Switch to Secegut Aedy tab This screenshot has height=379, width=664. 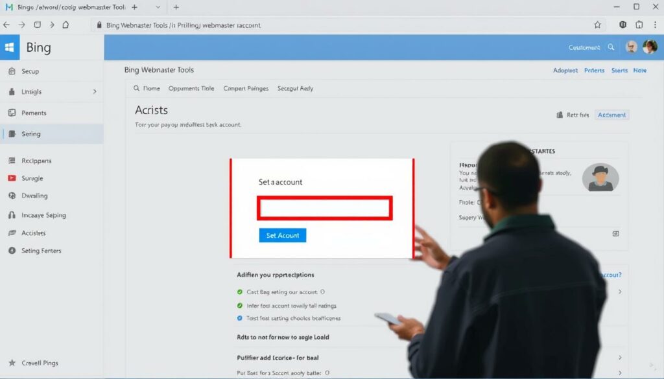click(295, 88)
